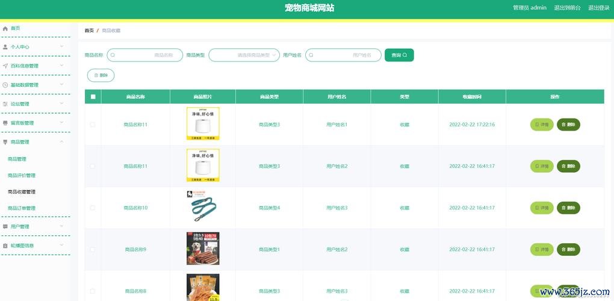Expand 留言板管理 with its chevron
This screenshot has height=301, width=614.
pos(61,123)
